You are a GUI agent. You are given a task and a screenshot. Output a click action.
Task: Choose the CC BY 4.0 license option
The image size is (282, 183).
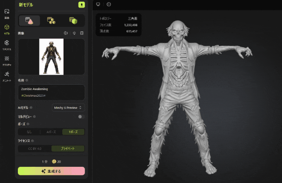tap(35, 149)
